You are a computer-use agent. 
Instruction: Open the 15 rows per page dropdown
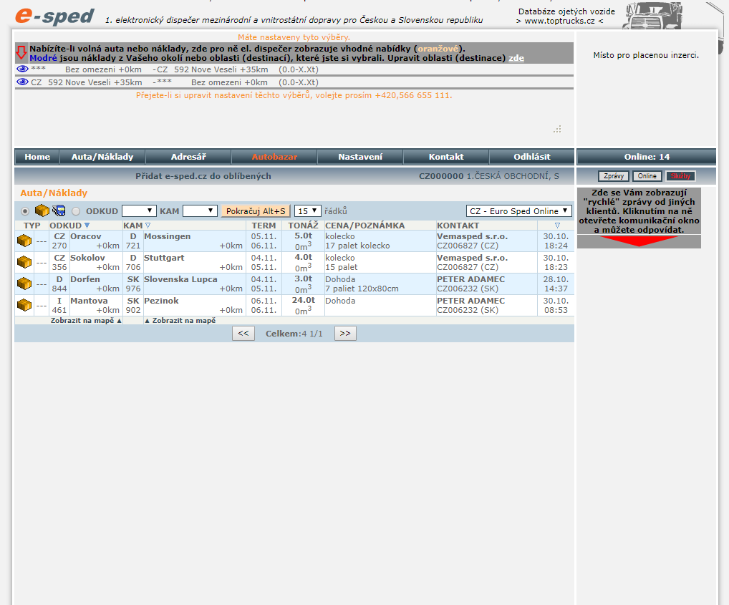tap(307, 211)
